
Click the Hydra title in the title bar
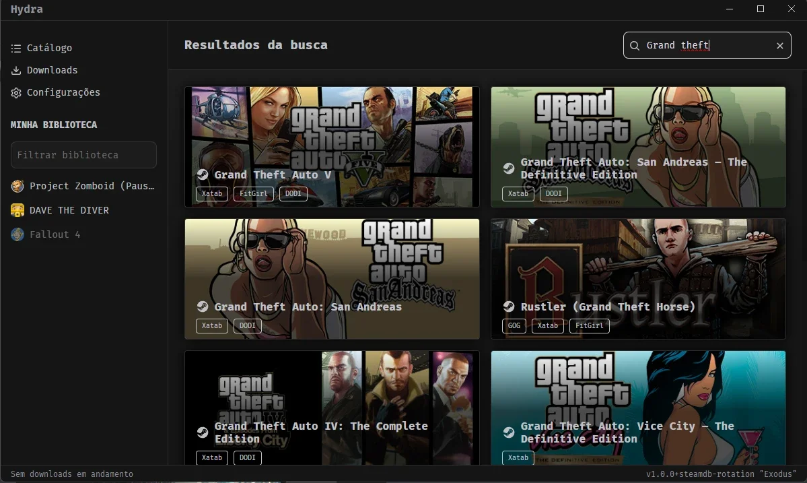pos(27,9)
